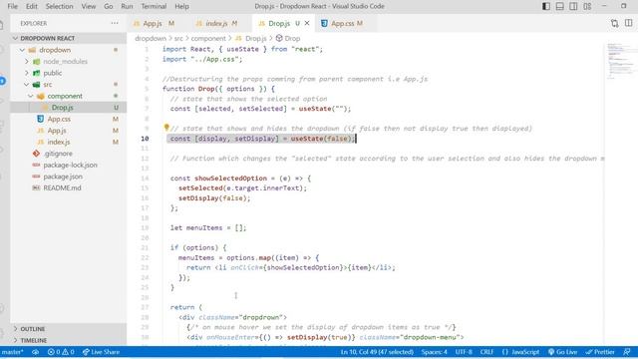Open the Selection menu

60,6
